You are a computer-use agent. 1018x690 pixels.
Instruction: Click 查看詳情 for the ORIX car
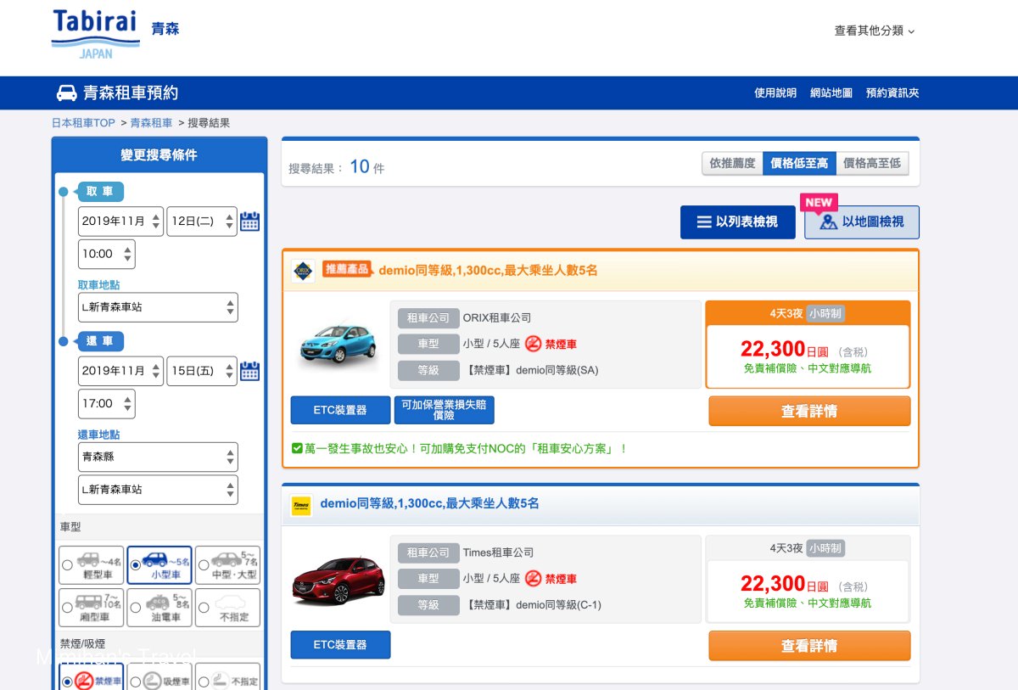click(809, 411)
